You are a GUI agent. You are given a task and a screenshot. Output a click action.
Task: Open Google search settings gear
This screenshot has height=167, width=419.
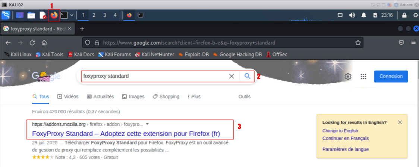pyautogui.click(x=348, y=76)
